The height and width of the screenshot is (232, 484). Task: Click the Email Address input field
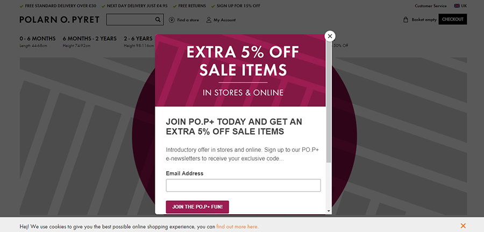click(243, 185)
